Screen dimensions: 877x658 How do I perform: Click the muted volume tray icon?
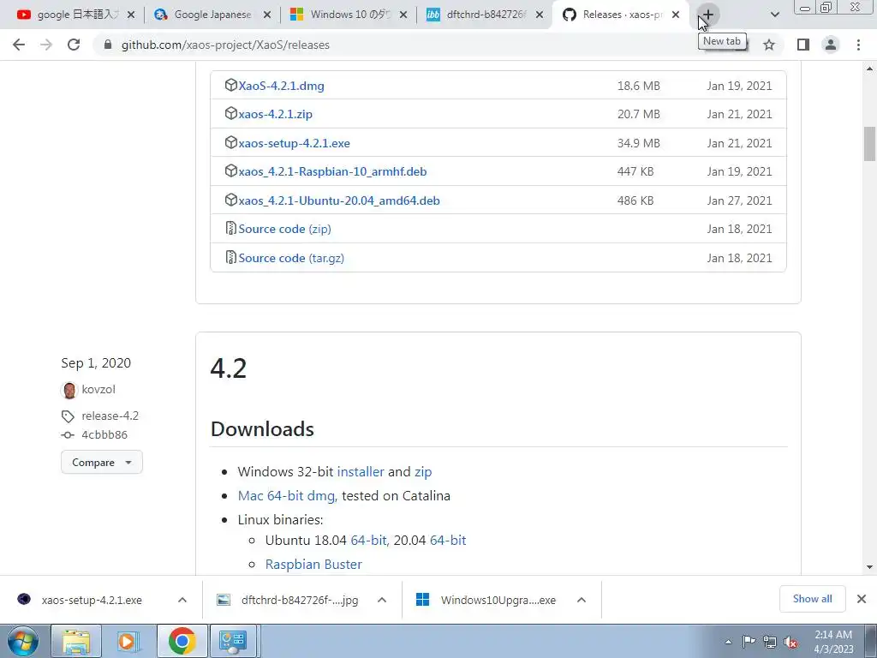(x=790, y=642)
